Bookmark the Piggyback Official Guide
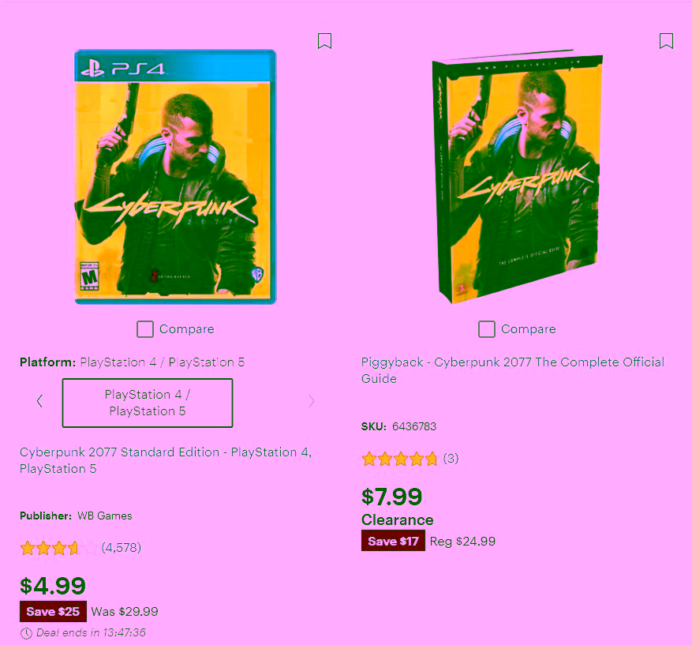The width and height of the screenshot is (692, 645). [x=666, y=41]
